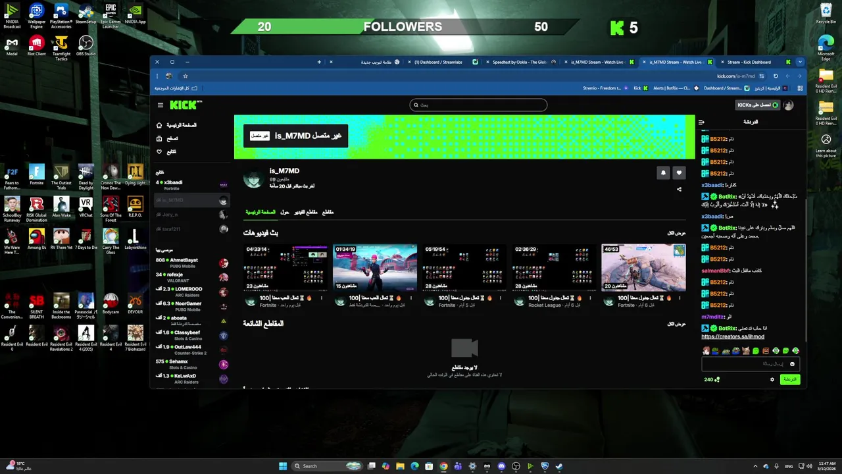The width and height of the screenshot is (842, 474).
Task: Open AhmetBayat recommended channel
Action: point(191,263)
